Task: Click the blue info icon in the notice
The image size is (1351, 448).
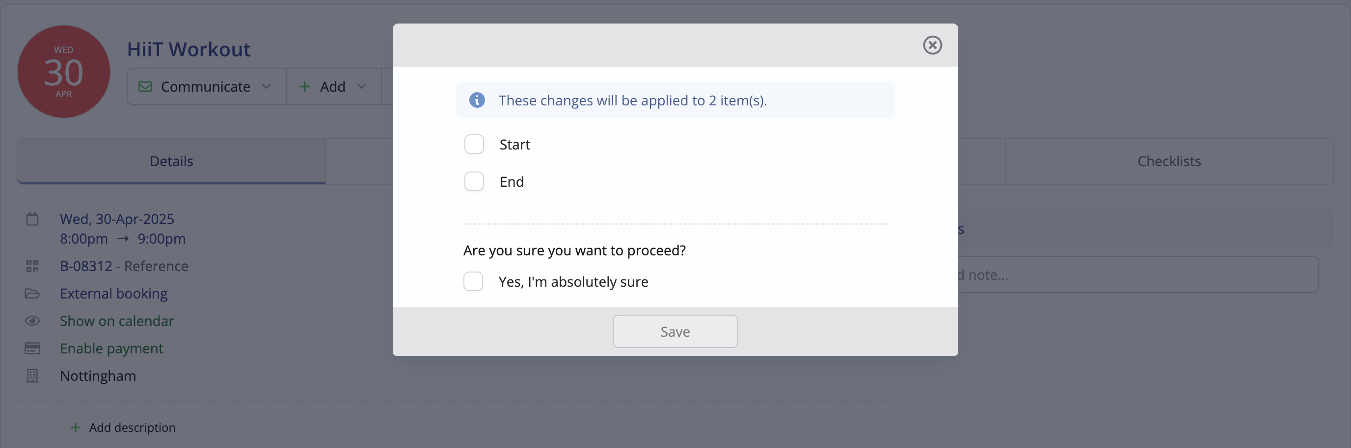Action: click(477, 100)
